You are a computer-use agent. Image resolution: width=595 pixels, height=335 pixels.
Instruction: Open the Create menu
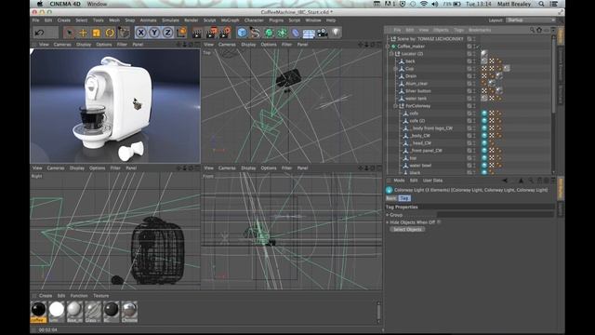[64, 20]
